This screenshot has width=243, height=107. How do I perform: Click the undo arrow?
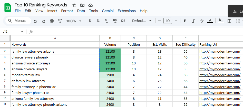[x=35, y=21]
